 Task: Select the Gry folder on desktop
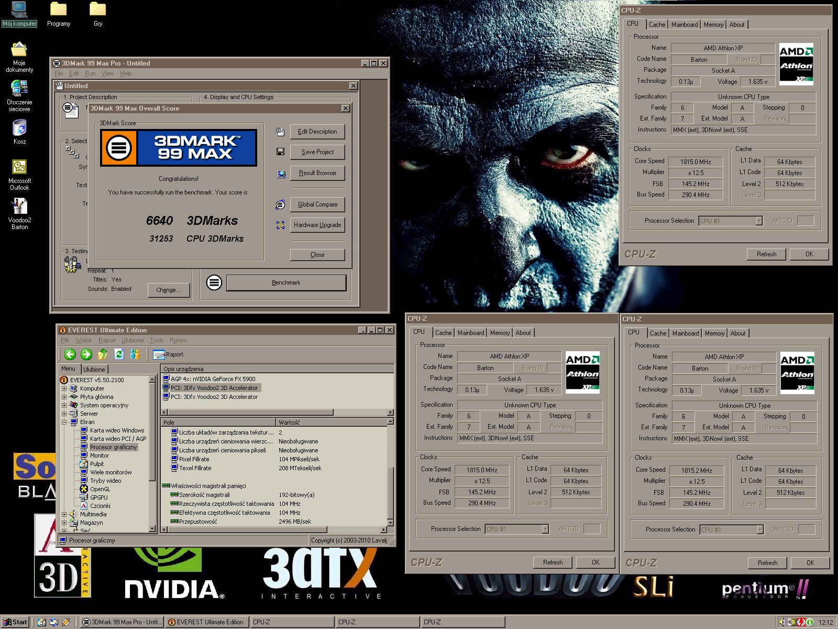coord(98,14)
